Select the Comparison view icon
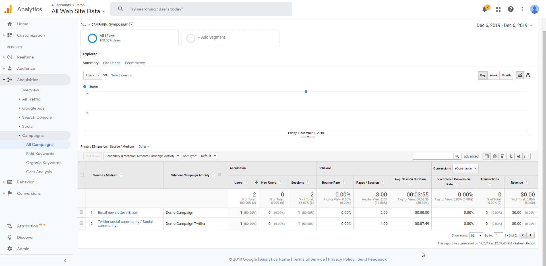 click(x=511, y=156)
